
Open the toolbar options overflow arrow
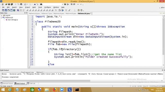click(83, 5)
